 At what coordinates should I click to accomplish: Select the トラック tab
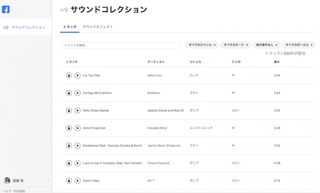[x=70, y=27]
